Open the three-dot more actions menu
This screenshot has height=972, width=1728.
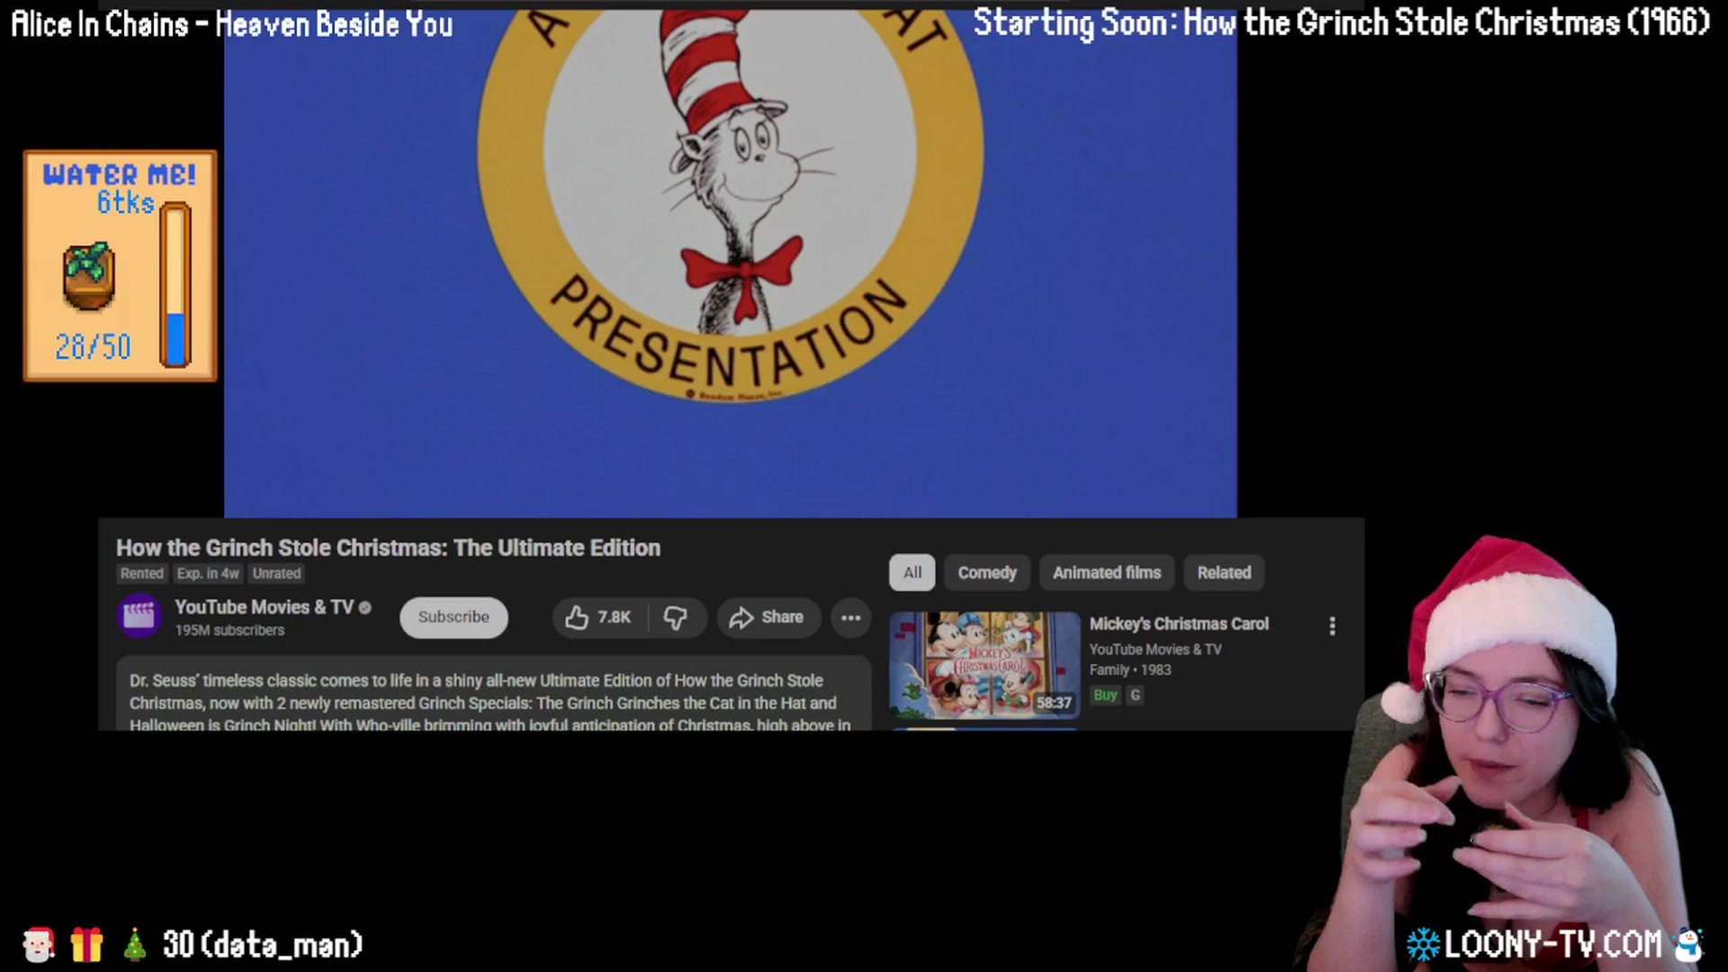850,617
